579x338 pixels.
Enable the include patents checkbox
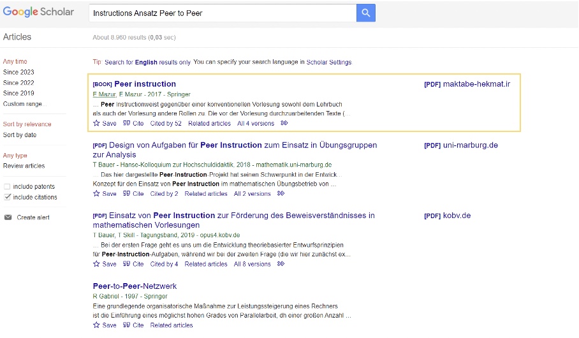point(8,187)
